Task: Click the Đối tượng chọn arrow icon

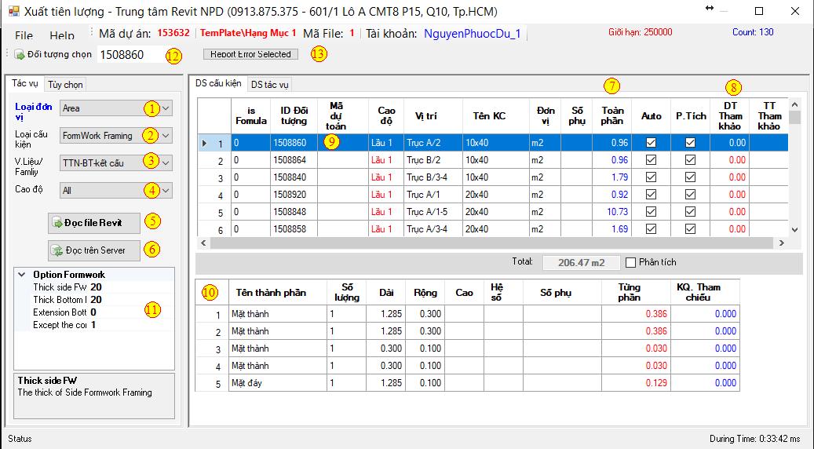Action: tap(20, 54)
